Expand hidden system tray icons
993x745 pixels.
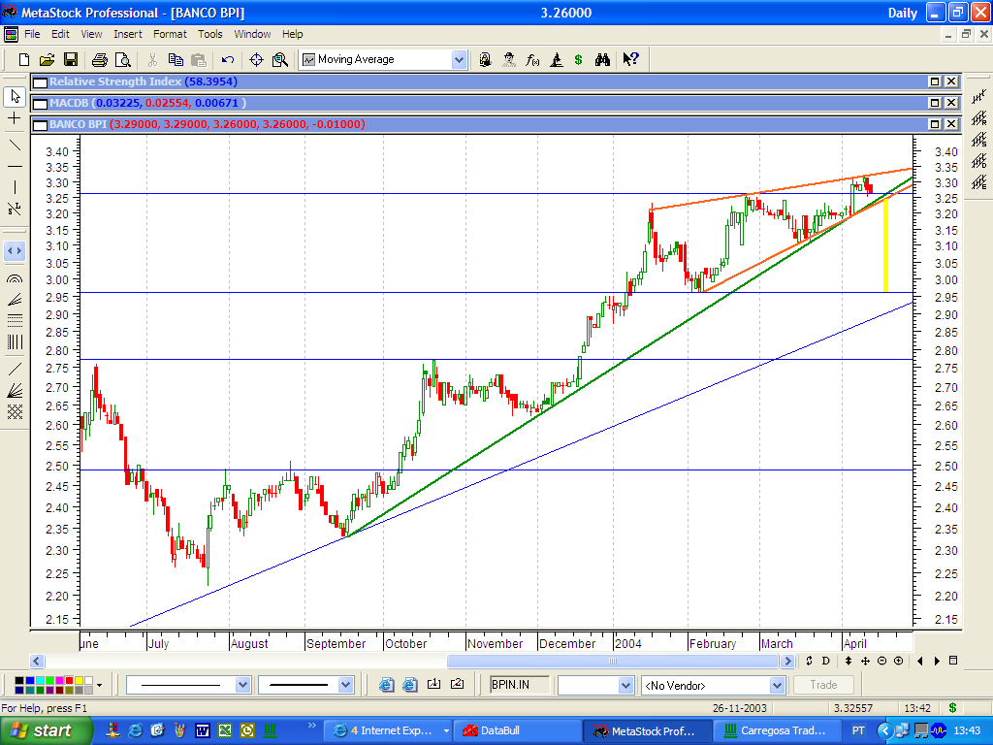coord(884,731)
